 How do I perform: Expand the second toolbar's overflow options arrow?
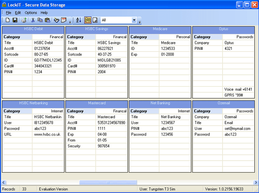tap(140, 22)
